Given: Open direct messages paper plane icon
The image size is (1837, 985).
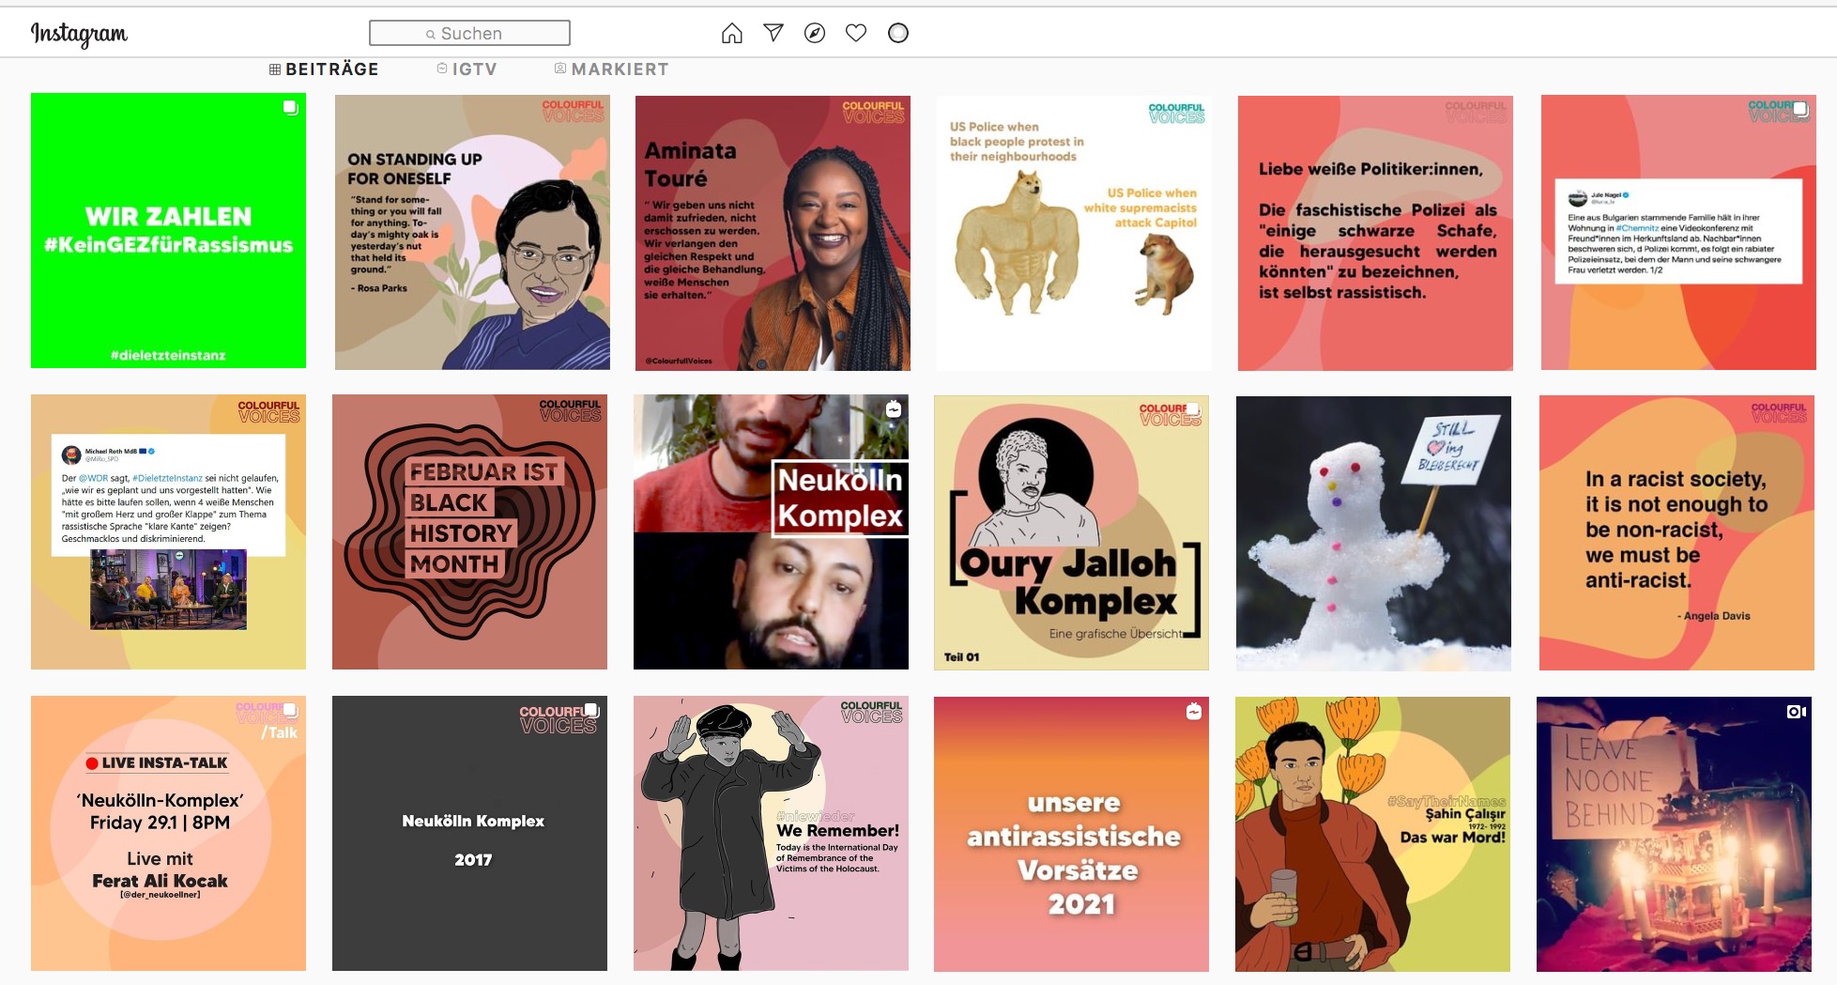Looking at the screenshot, I should (773, 33).
